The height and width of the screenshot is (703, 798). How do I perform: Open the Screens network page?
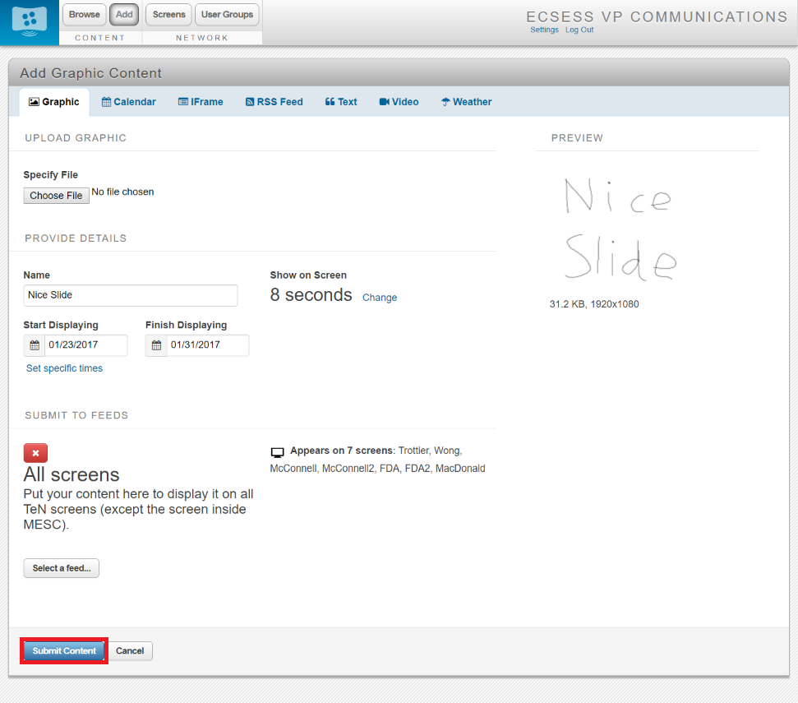click(x=169, y=14)
